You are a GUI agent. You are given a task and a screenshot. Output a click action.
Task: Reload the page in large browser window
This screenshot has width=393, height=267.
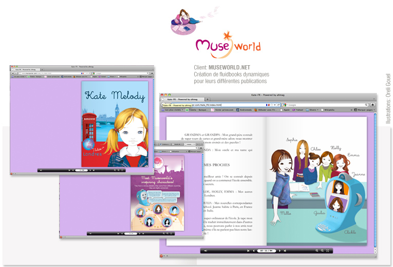pos(278,105)
